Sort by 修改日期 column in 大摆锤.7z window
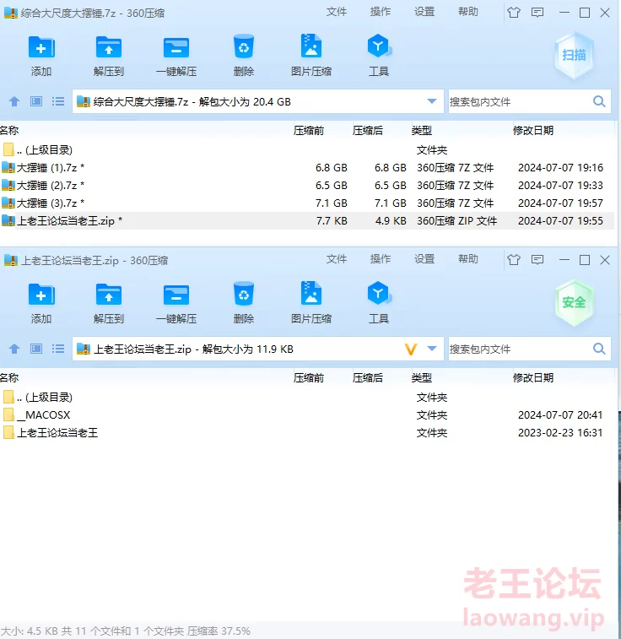The image size is (621, 639). coord(533,130)
